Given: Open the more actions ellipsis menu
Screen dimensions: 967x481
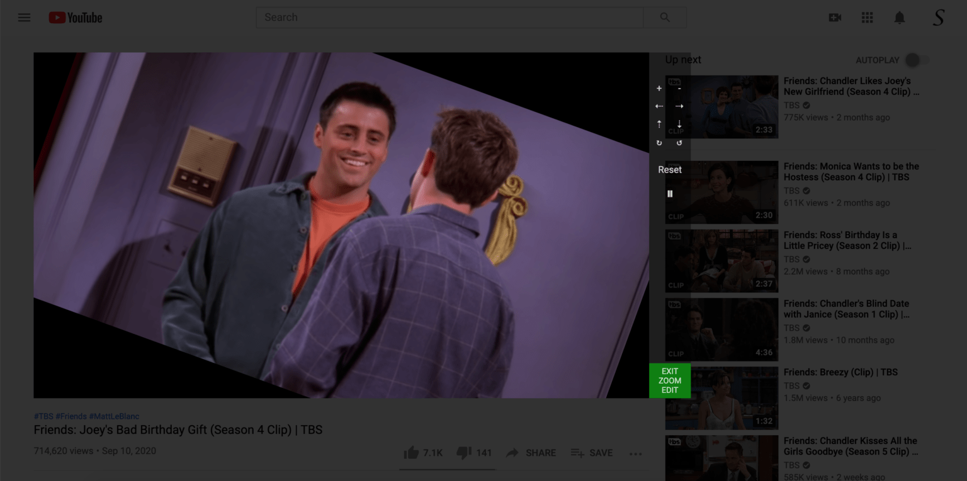Looking at the screenshot, I should tap(635, 453).
